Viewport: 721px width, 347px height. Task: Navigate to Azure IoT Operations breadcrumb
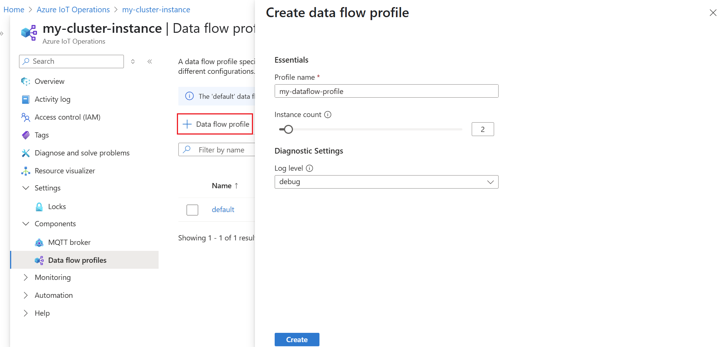click(73, 9)
